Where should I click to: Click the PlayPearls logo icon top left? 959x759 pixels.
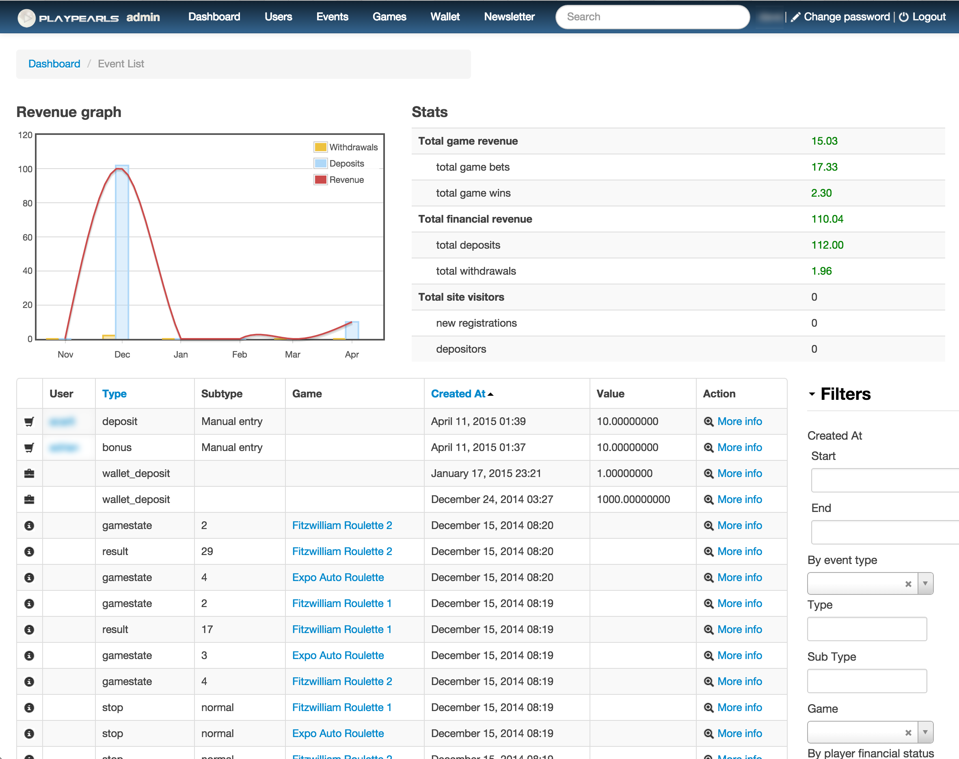point(23,16)
